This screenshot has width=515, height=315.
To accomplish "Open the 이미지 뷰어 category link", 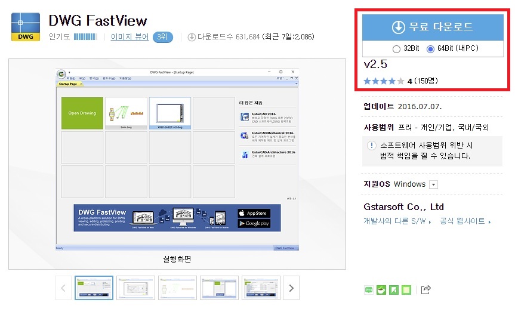I will click(x=129, y=37).
